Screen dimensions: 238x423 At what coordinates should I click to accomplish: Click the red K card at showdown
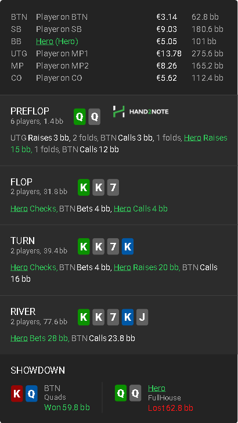pos(17,393)
